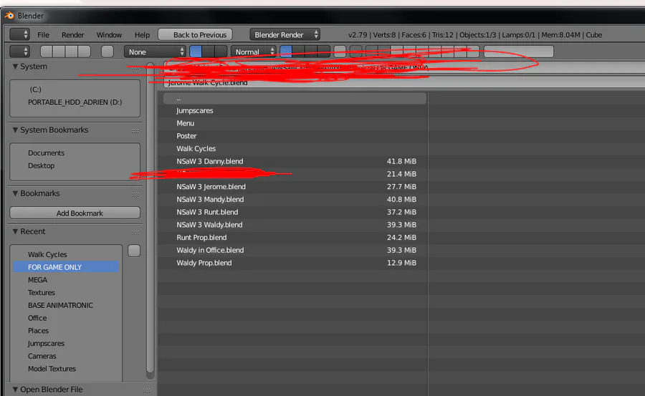Click the Blender logo in title bar
This screenshot has height=396, width=645.
(x=9, y=16)
